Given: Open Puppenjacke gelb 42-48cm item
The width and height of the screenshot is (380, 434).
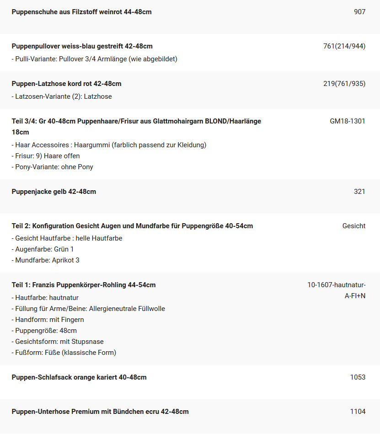Looking at the screenshot, I should (54, 192).
